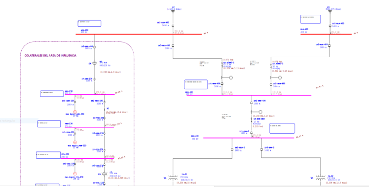This screenshot has height=187, width=369.
Task: Select the TR-02 transformer symbol
Action: [320, 178]
